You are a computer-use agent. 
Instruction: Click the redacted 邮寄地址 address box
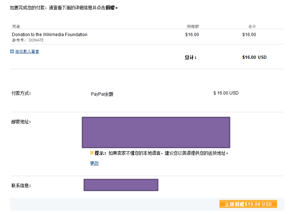pyautogui.click(x=156, y=132)
